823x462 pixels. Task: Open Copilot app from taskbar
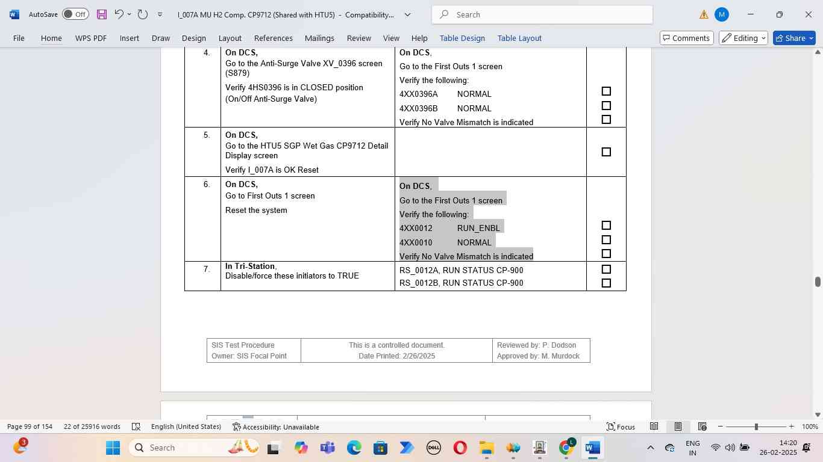[301, 448]
